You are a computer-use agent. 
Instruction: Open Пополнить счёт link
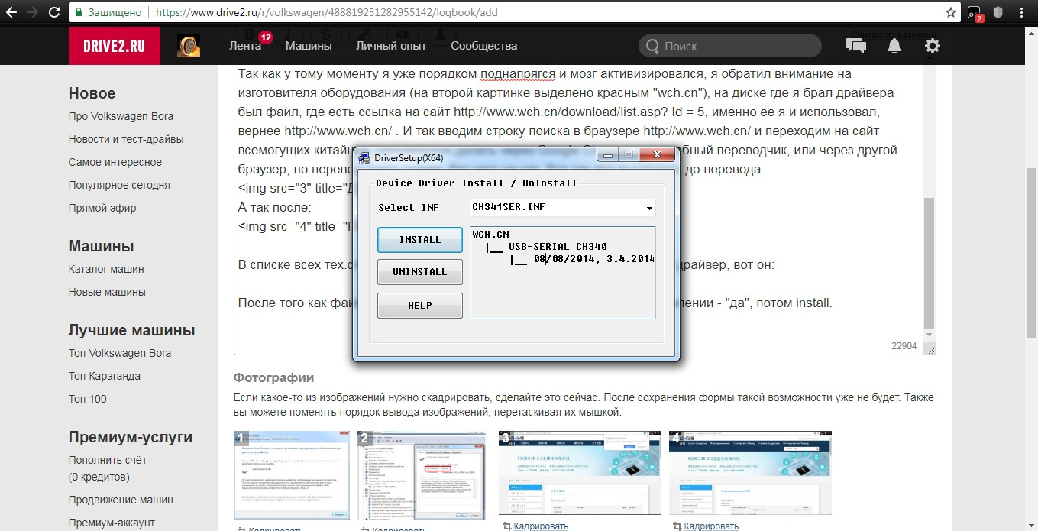(108, 460)
